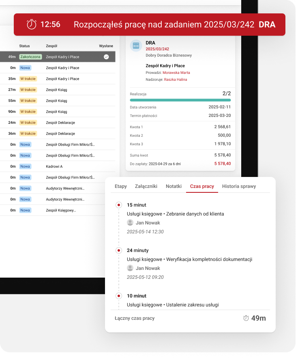The width and height of the screenshot is (300, 360).
Task: Select the timeline dot for 10 minut entry
Action: (118, 296)
